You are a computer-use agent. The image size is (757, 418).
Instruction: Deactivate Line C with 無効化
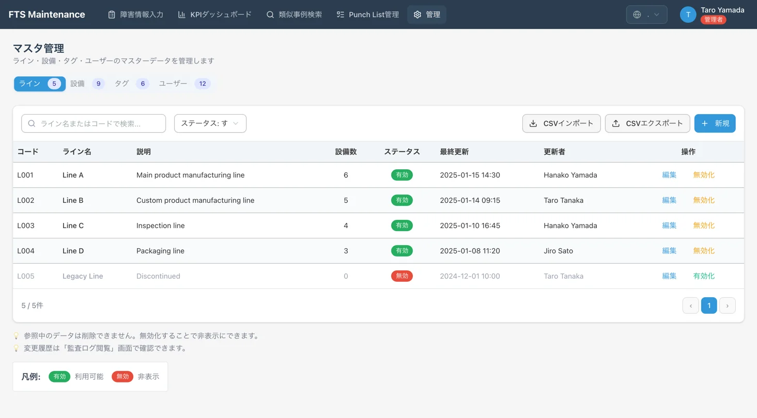click(704, 226)
